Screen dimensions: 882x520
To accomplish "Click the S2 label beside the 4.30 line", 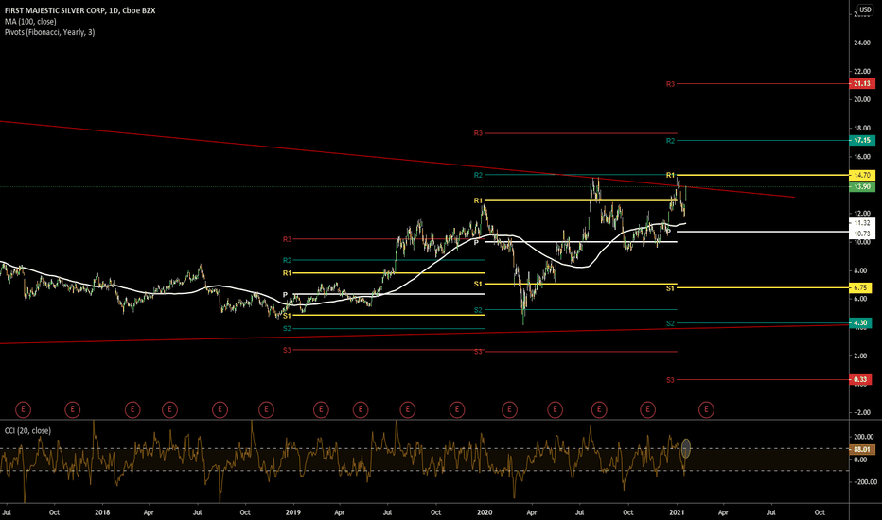I will (671, 323).
